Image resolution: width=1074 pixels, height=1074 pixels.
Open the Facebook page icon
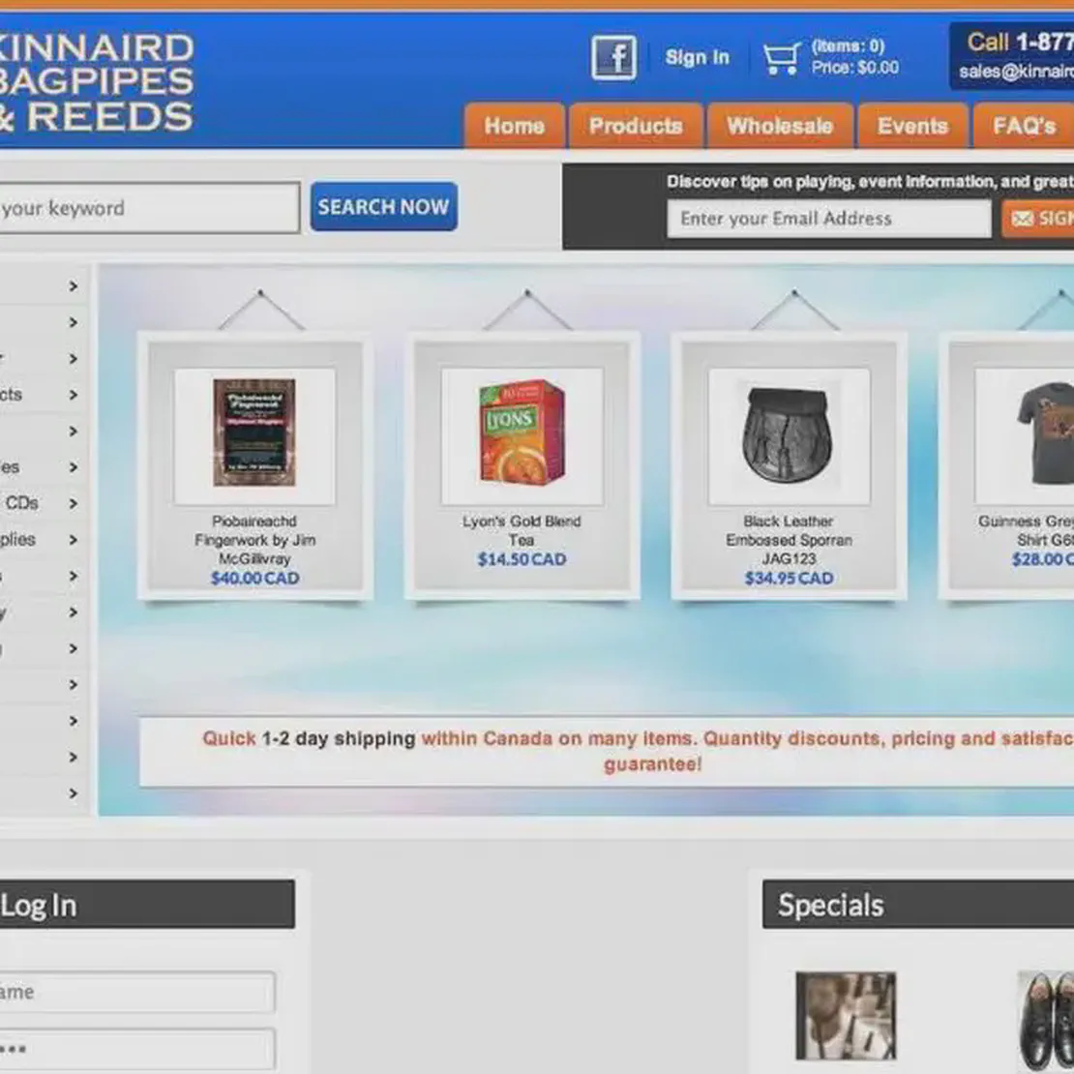[613, 57]
